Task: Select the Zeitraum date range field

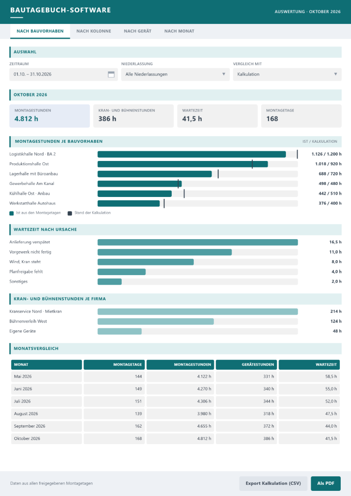Action: pyautogui.click(x=64, y=74)
